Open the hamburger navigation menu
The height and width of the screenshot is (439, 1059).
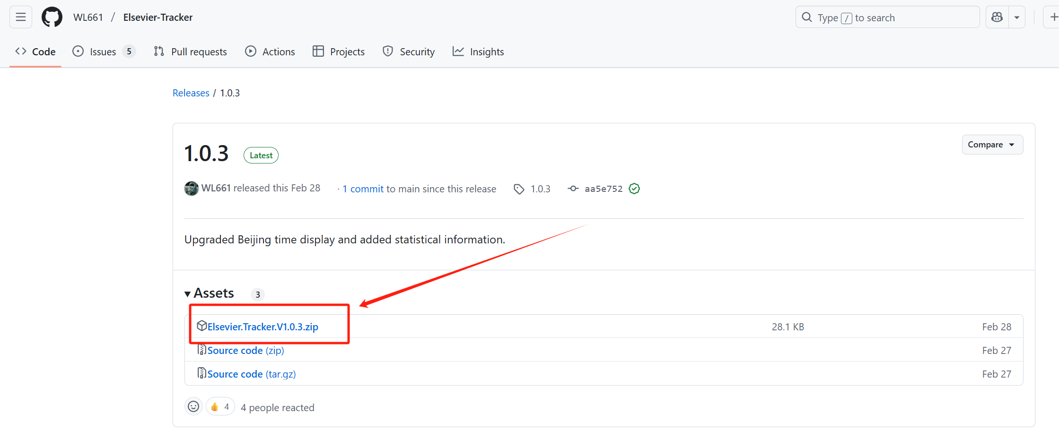21,17
